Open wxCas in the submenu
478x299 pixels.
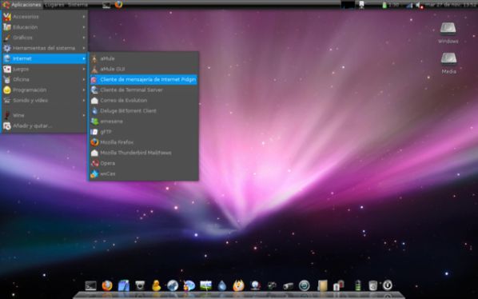click(144, 173)
